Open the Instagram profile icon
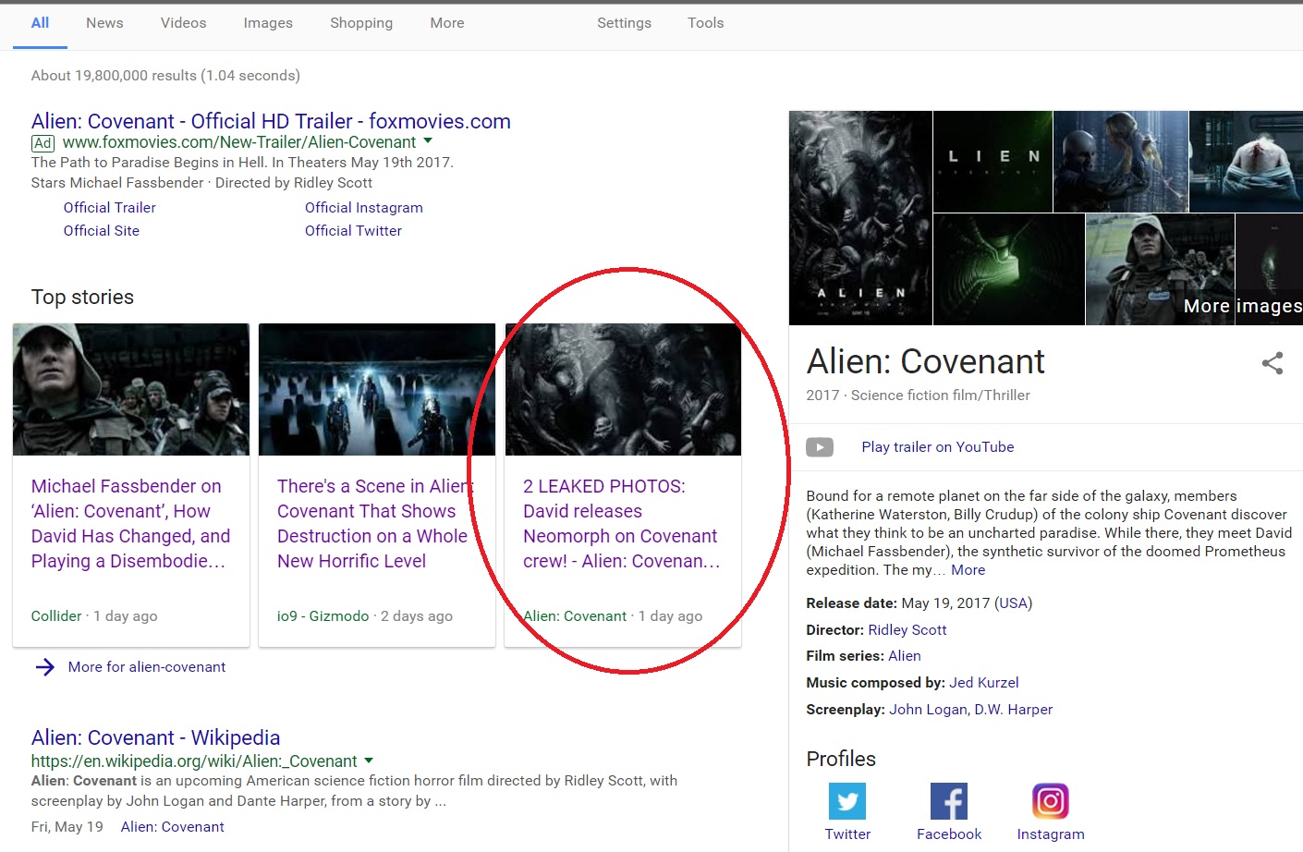The height and width of the screenshot is (852, 1303). (x=1050, y=801)
